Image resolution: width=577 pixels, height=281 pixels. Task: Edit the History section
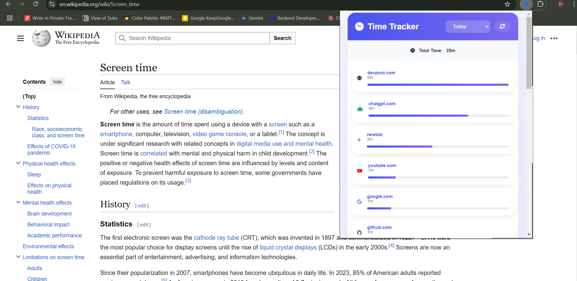pos(142,206)
